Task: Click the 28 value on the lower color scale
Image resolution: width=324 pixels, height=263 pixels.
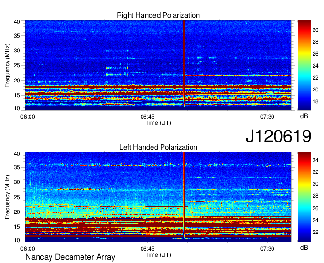Action: click(x=315, y=196)
